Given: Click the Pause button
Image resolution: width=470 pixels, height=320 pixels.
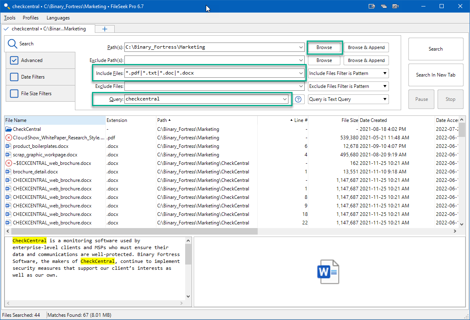Looking at the screenshot, I should (x=421, y=99).
